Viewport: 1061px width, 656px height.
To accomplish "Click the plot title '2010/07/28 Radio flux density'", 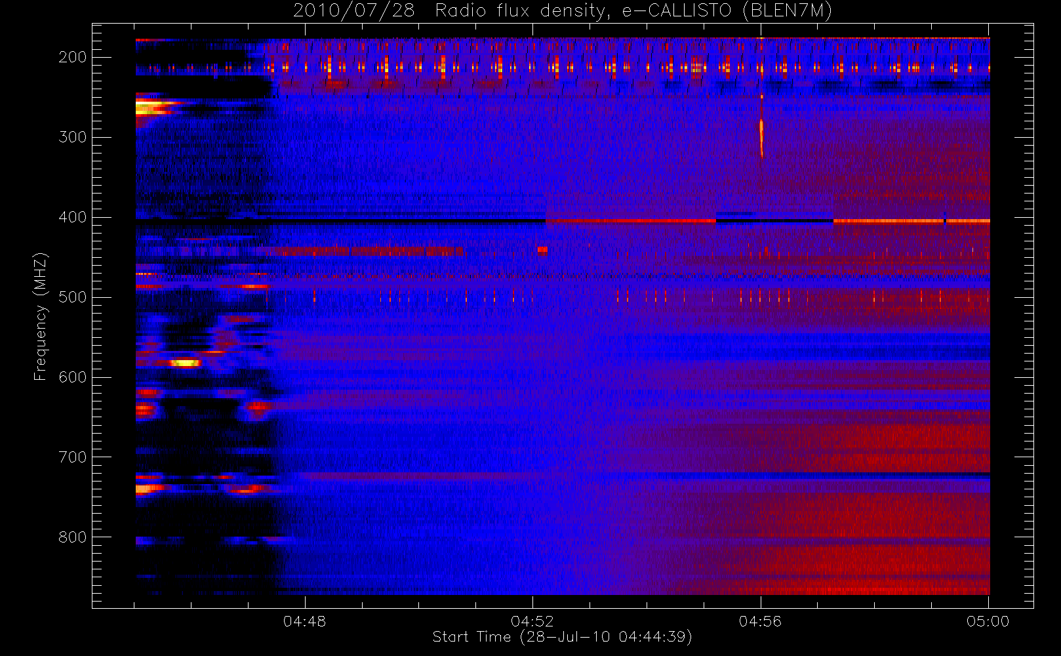I will 449,10.
